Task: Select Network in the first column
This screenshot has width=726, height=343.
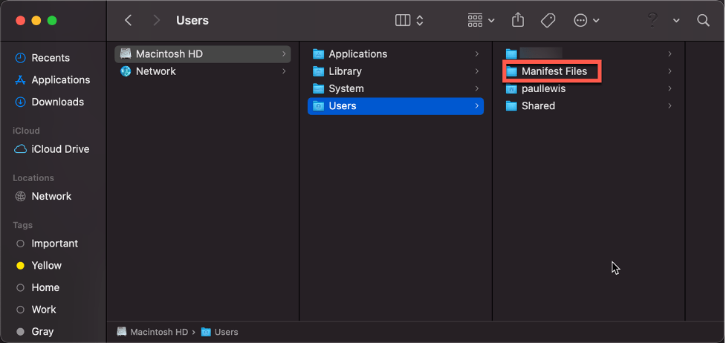Action: pyautogui.click(x=155, y=71)
